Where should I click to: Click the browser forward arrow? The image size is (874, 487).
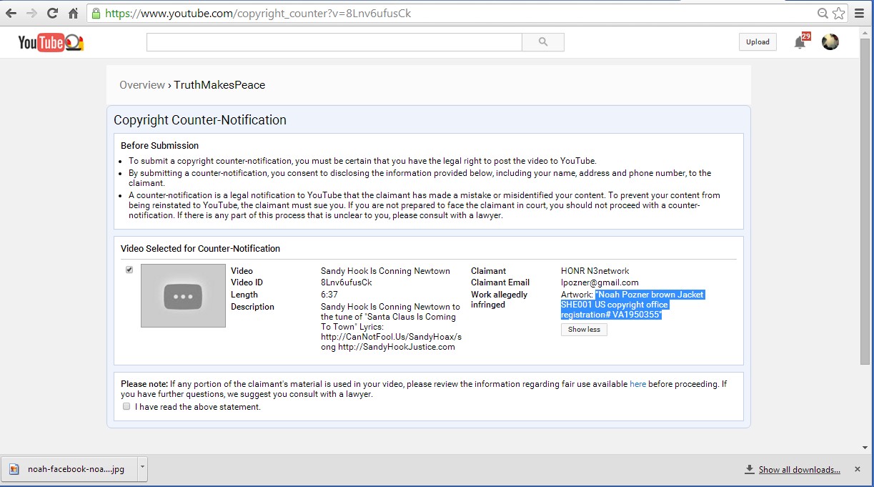32,13
